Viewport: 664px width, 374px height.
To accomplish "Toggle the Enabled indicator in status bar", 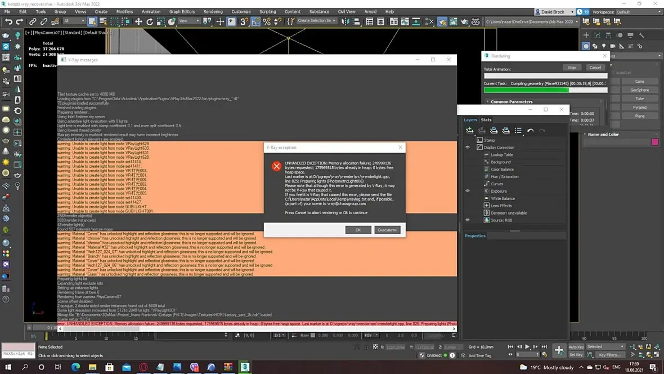I will (x=445, y=355).
